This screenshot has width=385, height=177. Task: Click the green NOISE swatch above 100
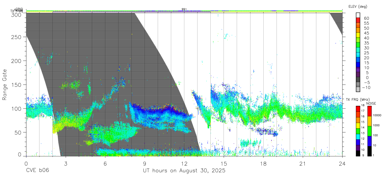[x=369, y=131]
